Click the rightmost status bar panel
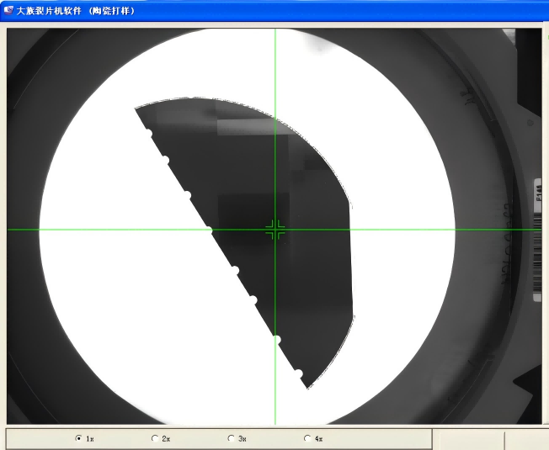The height and width of the screenshot is (450, 549). 526,439
